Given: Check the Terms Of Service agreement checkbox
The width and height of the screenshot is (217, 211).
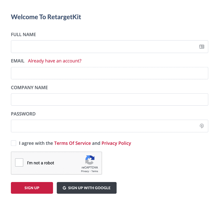Looking at the screenshot, I should coord(14,143).
